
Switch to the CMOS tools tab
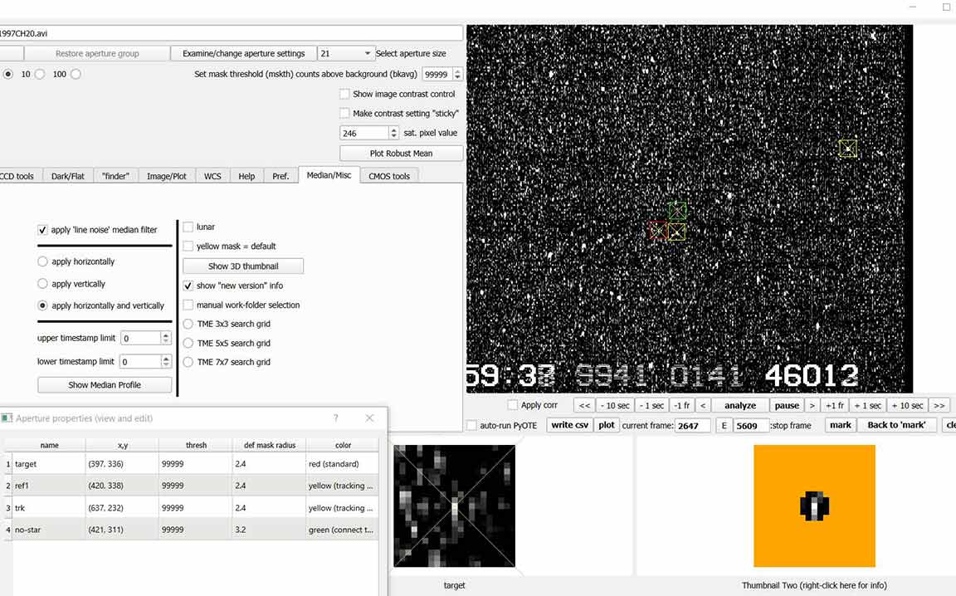[x=389, y=176]
